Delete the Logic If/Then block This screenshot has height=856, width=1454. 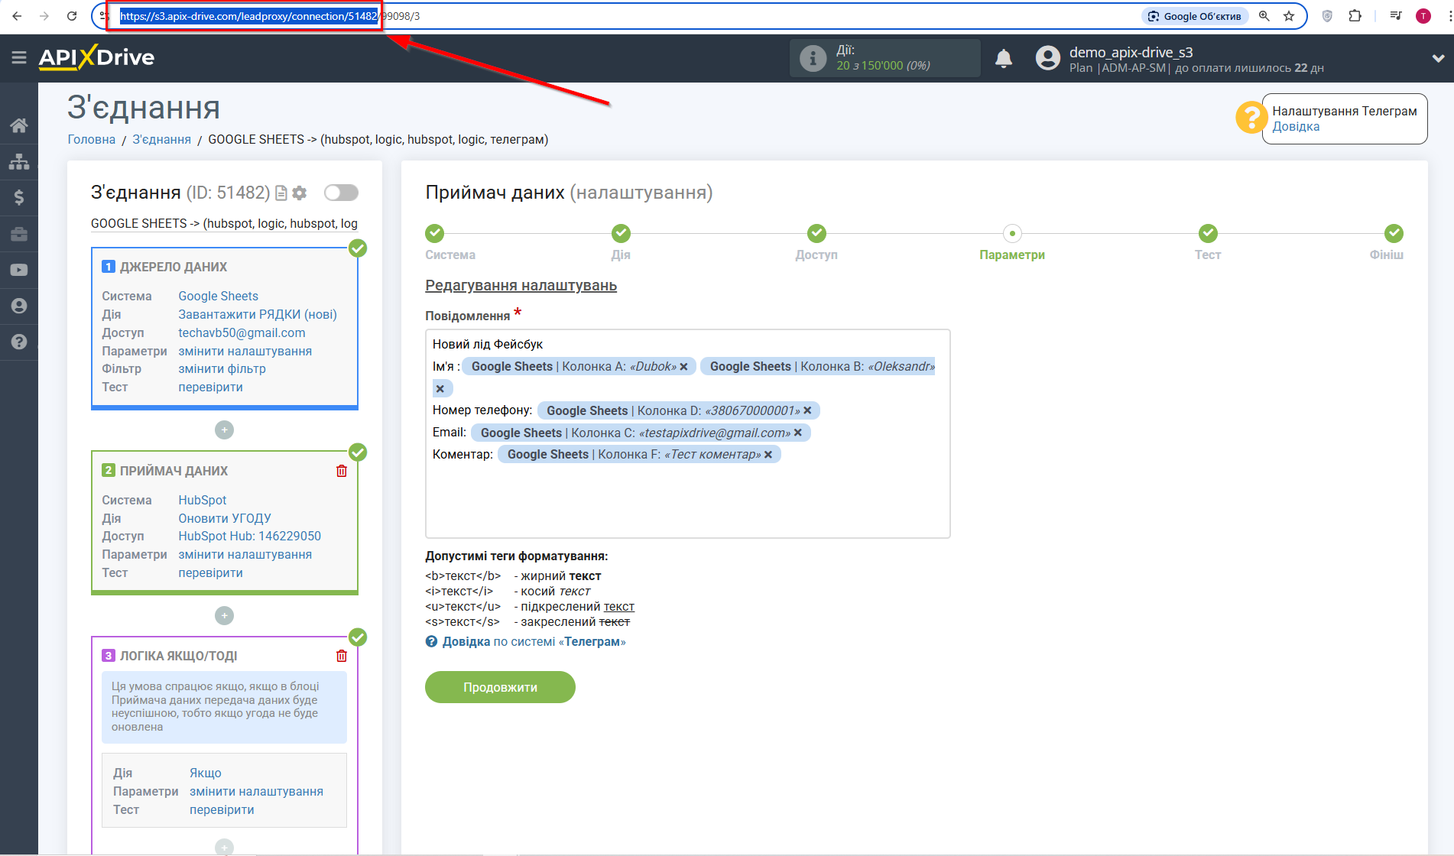click(x=342, y=656)
